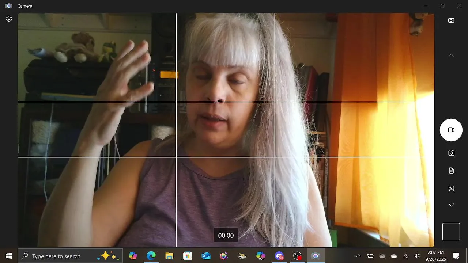Viewport: 468px width, 263px height.
Task: Open Microsoft 365 Copilot taskbar icon
Action: [261, 256]
